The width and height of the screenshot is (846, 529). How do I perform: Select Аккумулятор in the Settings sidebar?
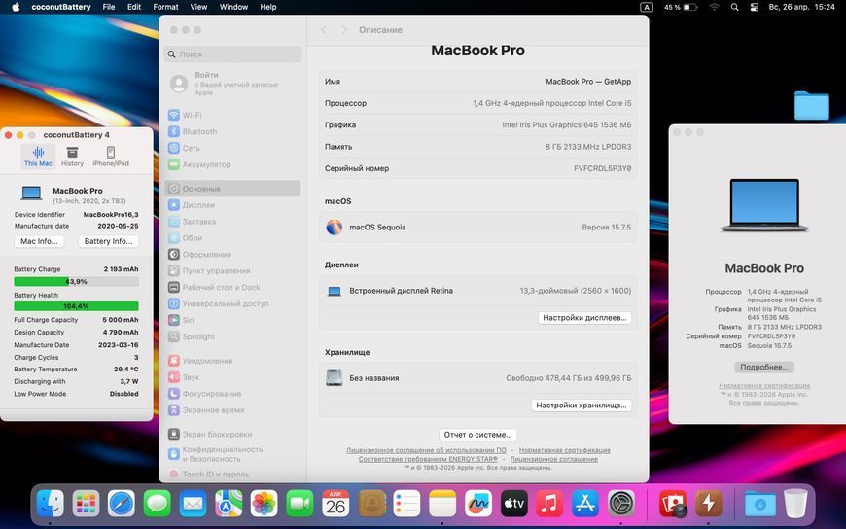point(232,164)
